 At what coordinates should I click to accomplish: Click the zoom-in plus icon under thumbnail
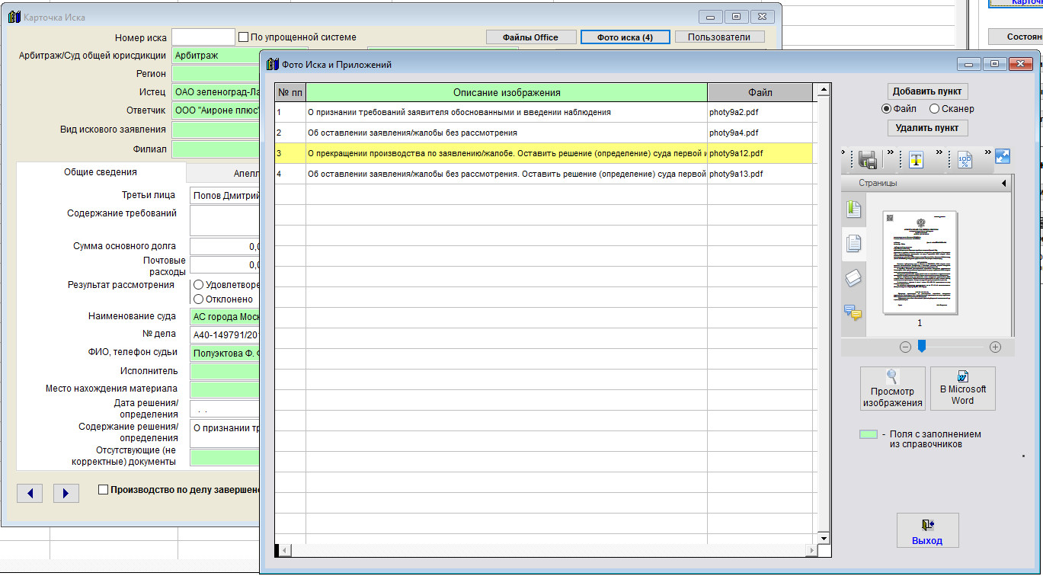tap(995, 347)
